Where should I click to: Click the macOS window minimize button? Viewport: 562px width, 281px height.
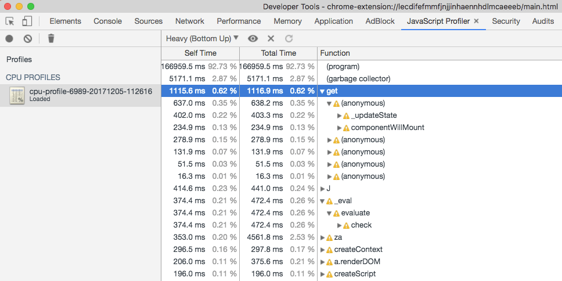coord(19,6)
